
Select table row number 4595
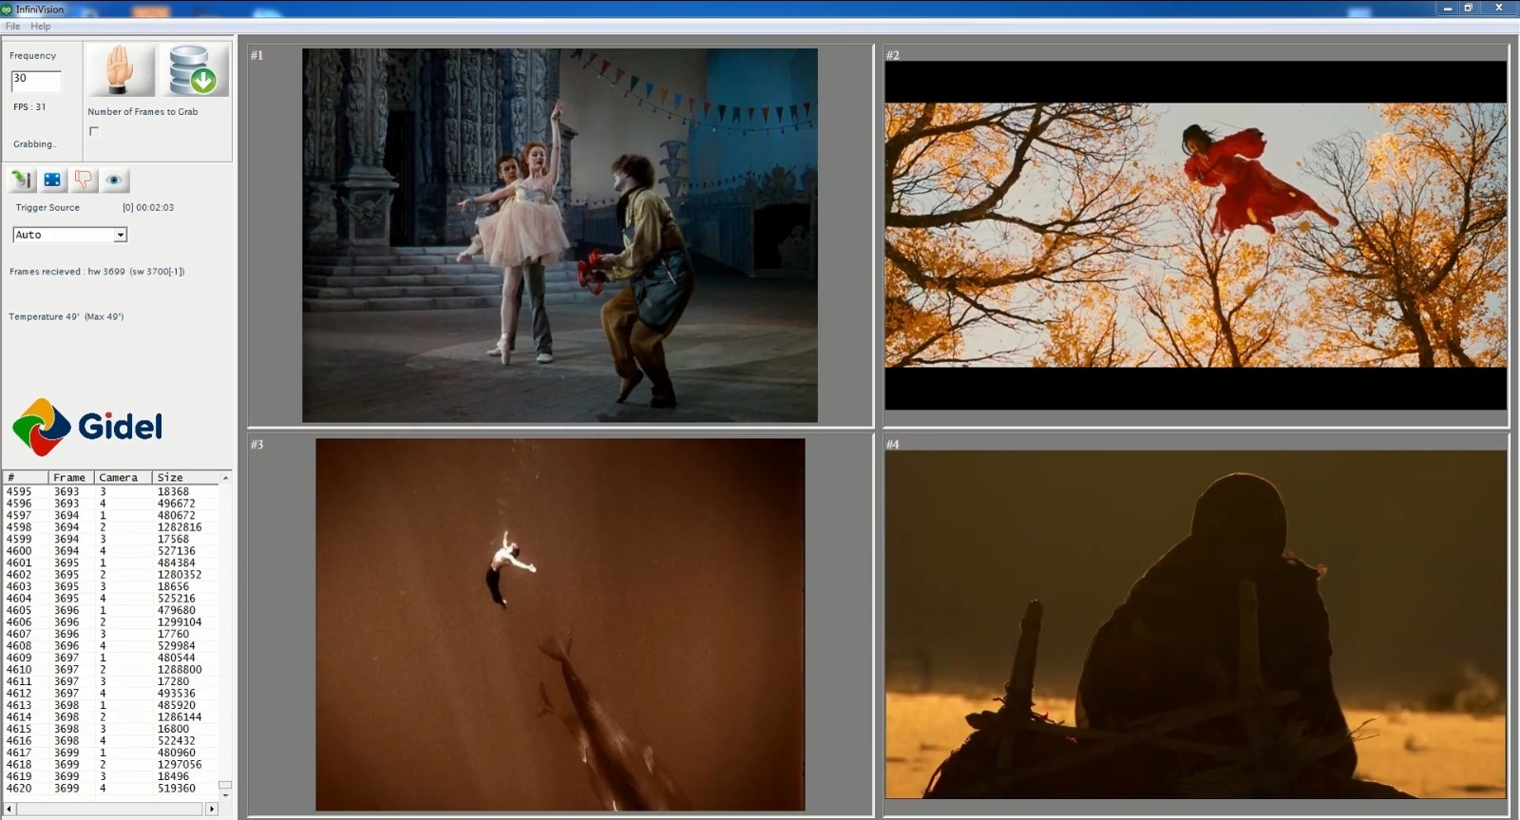(x=111, y=491)
